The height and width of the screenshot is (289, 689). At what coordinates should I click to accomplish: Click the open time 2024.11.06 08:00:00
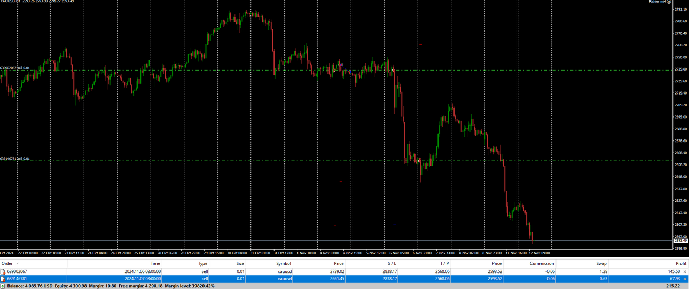point(143,272)
